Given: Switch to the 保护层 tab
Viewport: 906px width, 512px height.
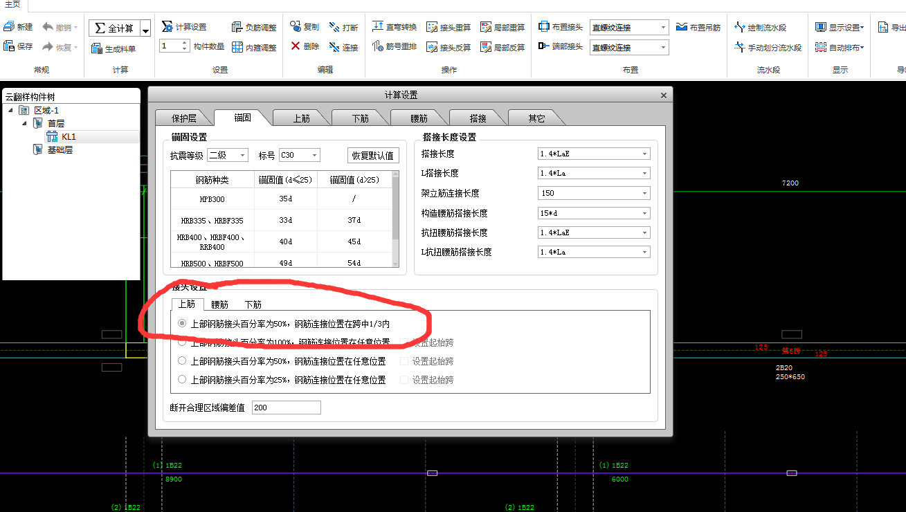Looking at the screenshot, I should 183,118.
